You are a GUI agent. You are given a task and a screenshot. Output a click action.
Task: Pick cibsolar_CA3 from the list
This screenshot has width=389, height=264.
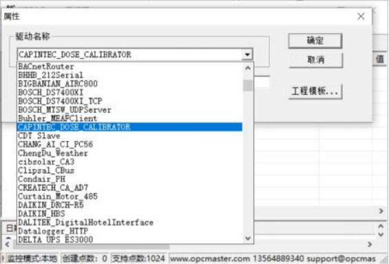point(129,162)
